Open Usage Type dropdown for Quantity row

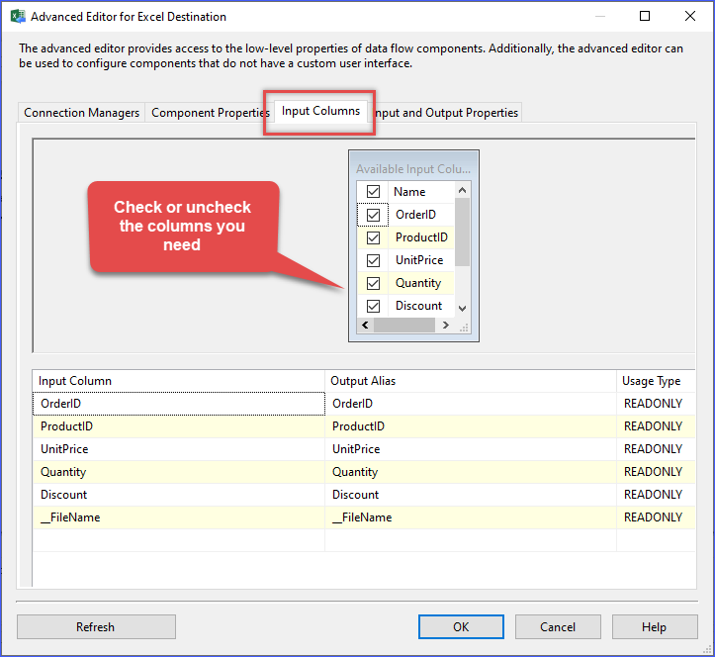click(656, 472)
